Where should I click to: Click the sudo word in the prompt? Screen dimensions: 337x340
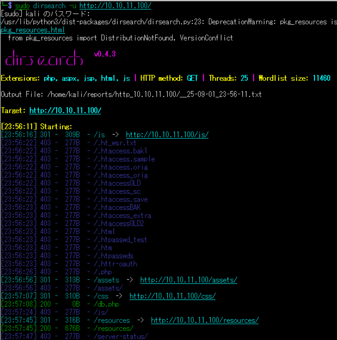[22, 6]
